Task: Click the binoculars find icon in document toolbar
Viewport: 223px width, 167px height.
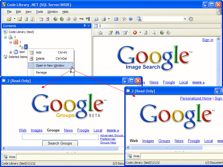Action: click(117, 33)
